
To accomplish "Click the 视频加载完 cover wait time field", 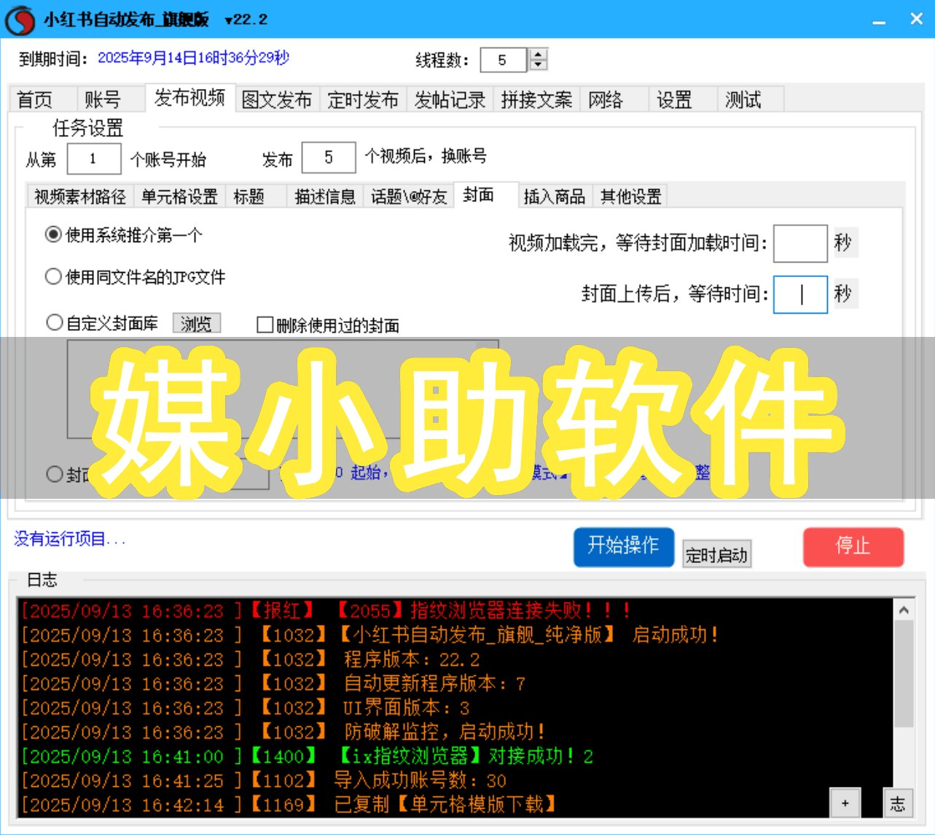I will [x=799, y=244].
